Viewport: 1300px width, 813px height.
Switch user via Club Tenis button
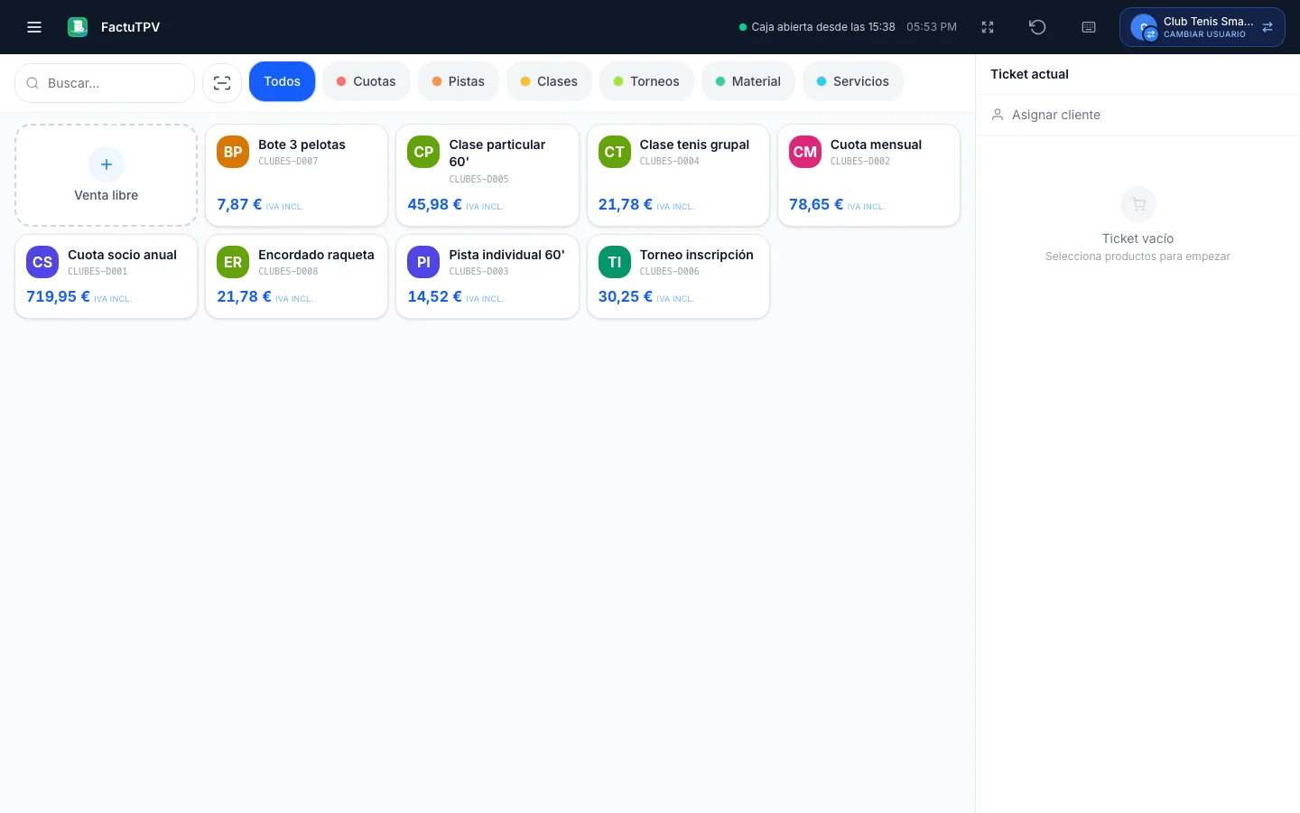point(1202,27)
